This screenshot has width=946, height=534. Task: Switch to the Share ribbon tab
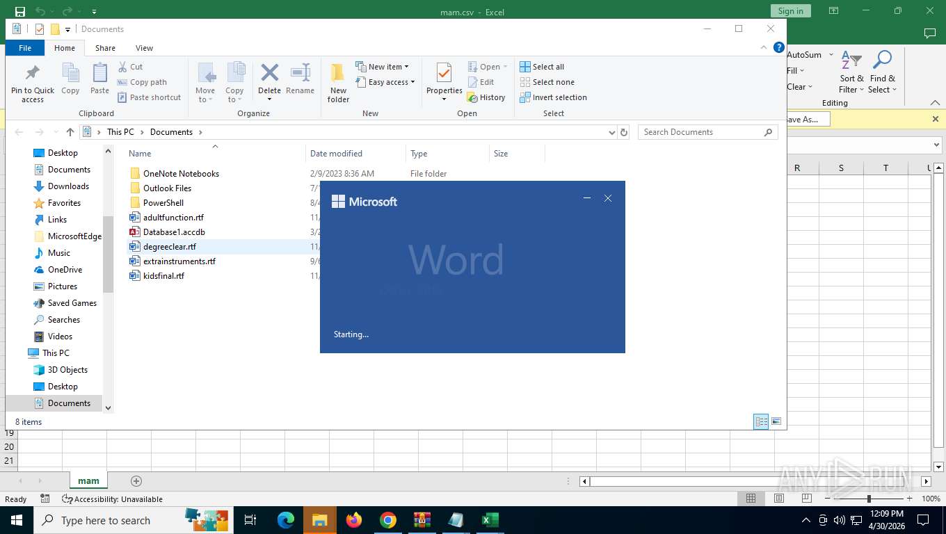point(106,48)
